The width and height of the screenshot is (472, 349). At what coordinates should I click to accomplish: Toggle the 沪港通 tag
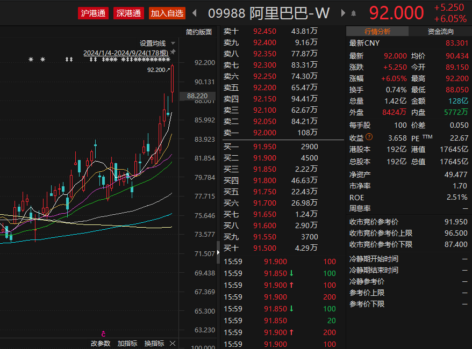tap(93, 13)
